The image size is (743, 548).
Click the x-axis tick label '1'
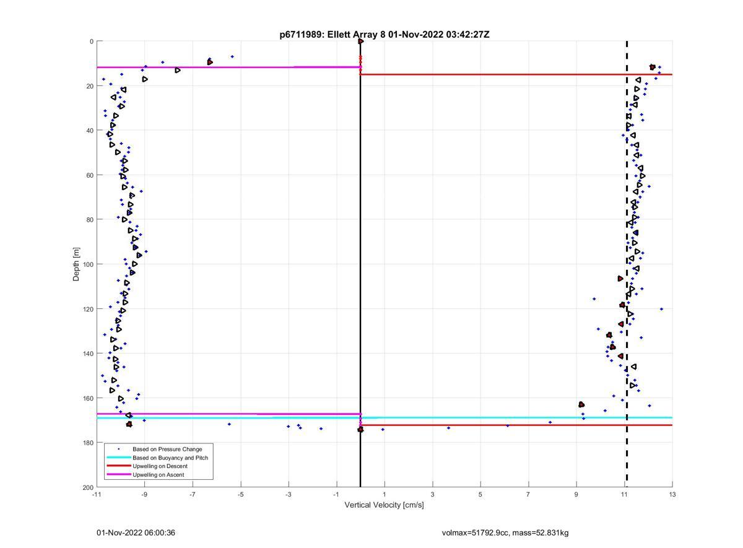coord(385,495)
